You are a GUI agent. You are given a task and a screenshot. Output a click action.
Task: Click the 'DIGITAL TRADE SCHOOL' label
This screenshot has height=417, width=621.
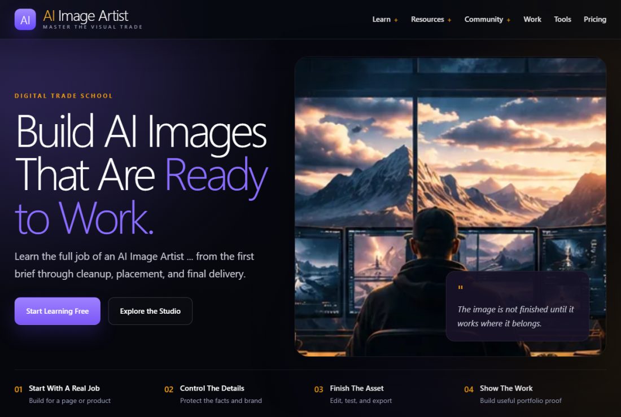point(64,96)
